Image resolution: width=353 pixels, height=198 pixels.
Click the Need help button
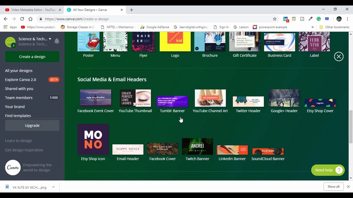(328, 170)
